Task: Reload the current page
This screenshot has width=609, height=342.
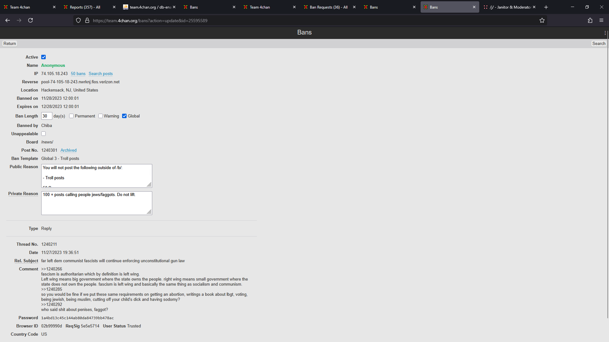Action: point(30,20)
